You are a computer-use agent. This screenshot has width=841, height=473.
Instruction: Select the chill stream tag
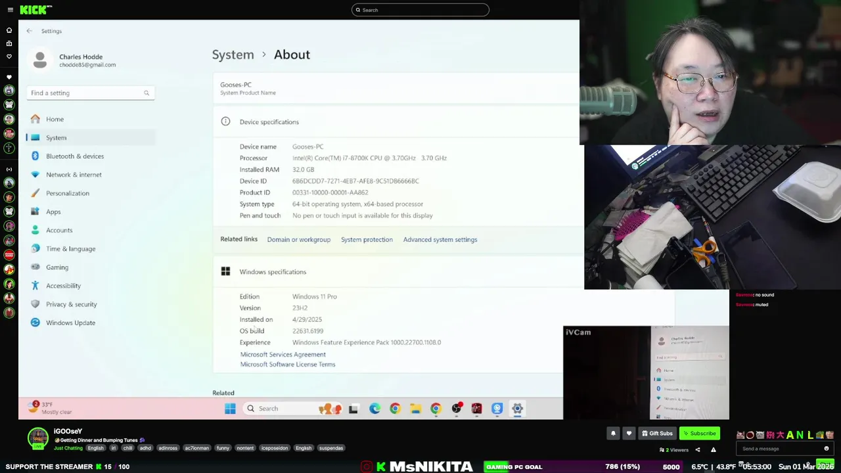click(127, 448)
